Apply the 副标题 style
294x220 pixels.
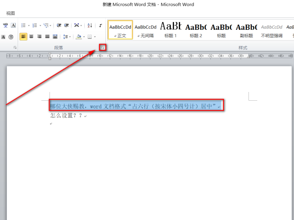tap(246, 30)
